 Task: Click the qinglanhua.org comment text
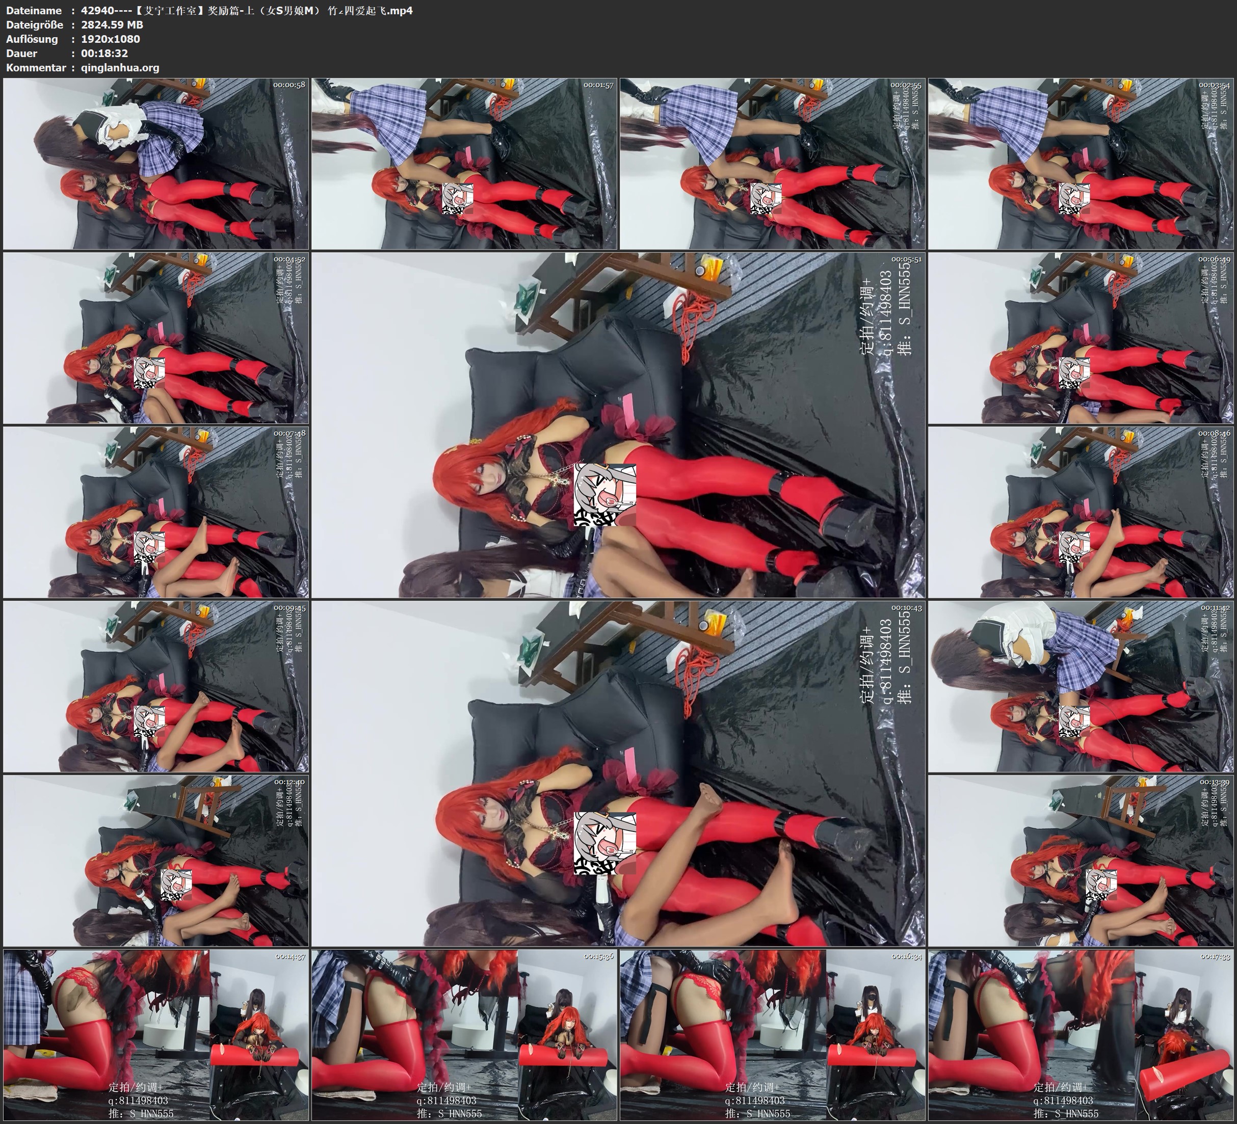(x=120, y=67)
